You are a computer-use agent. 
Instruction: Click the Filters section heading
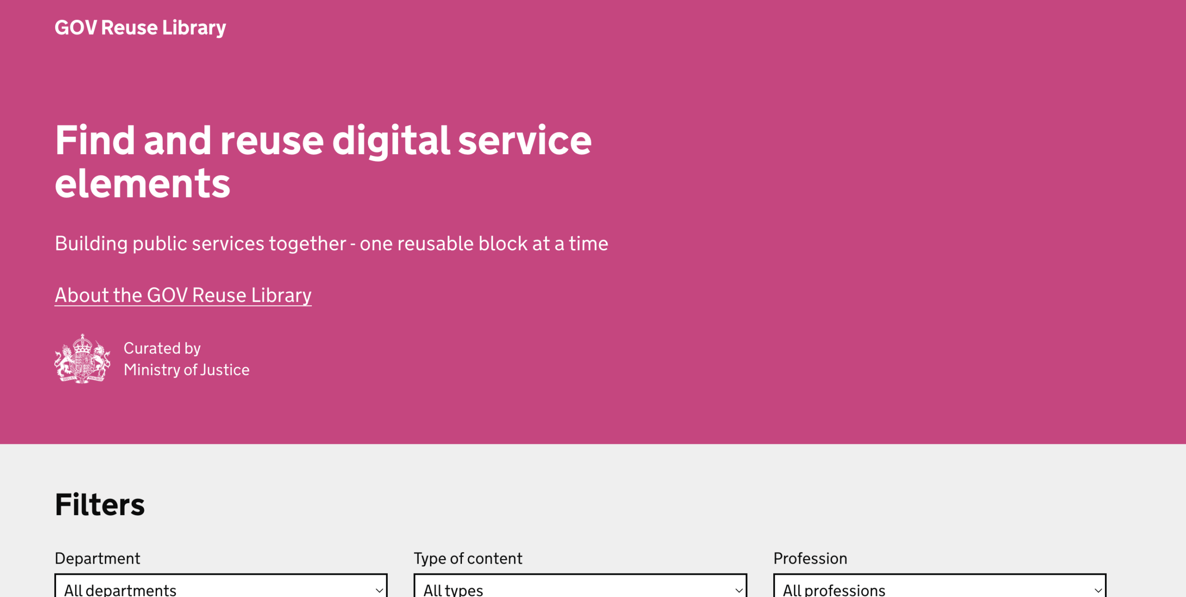[100, 504]
